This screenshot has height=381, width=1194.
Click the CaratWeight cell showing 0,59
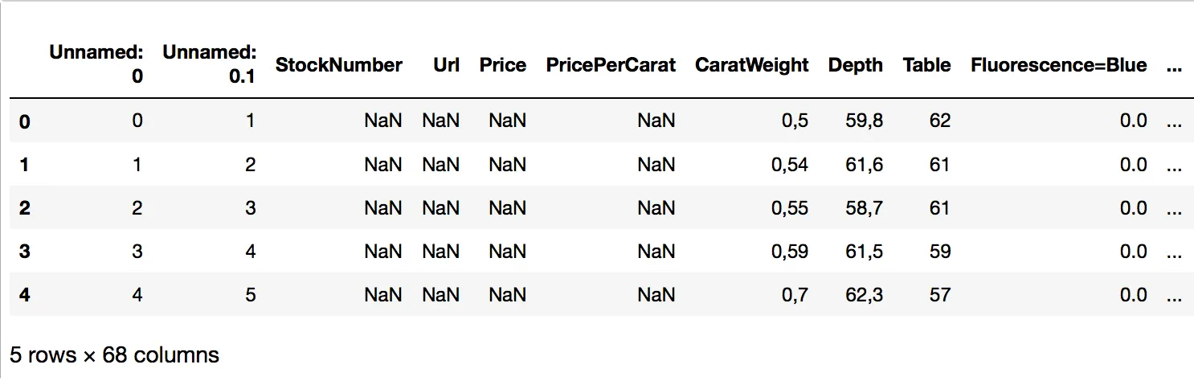click(789, 252)
